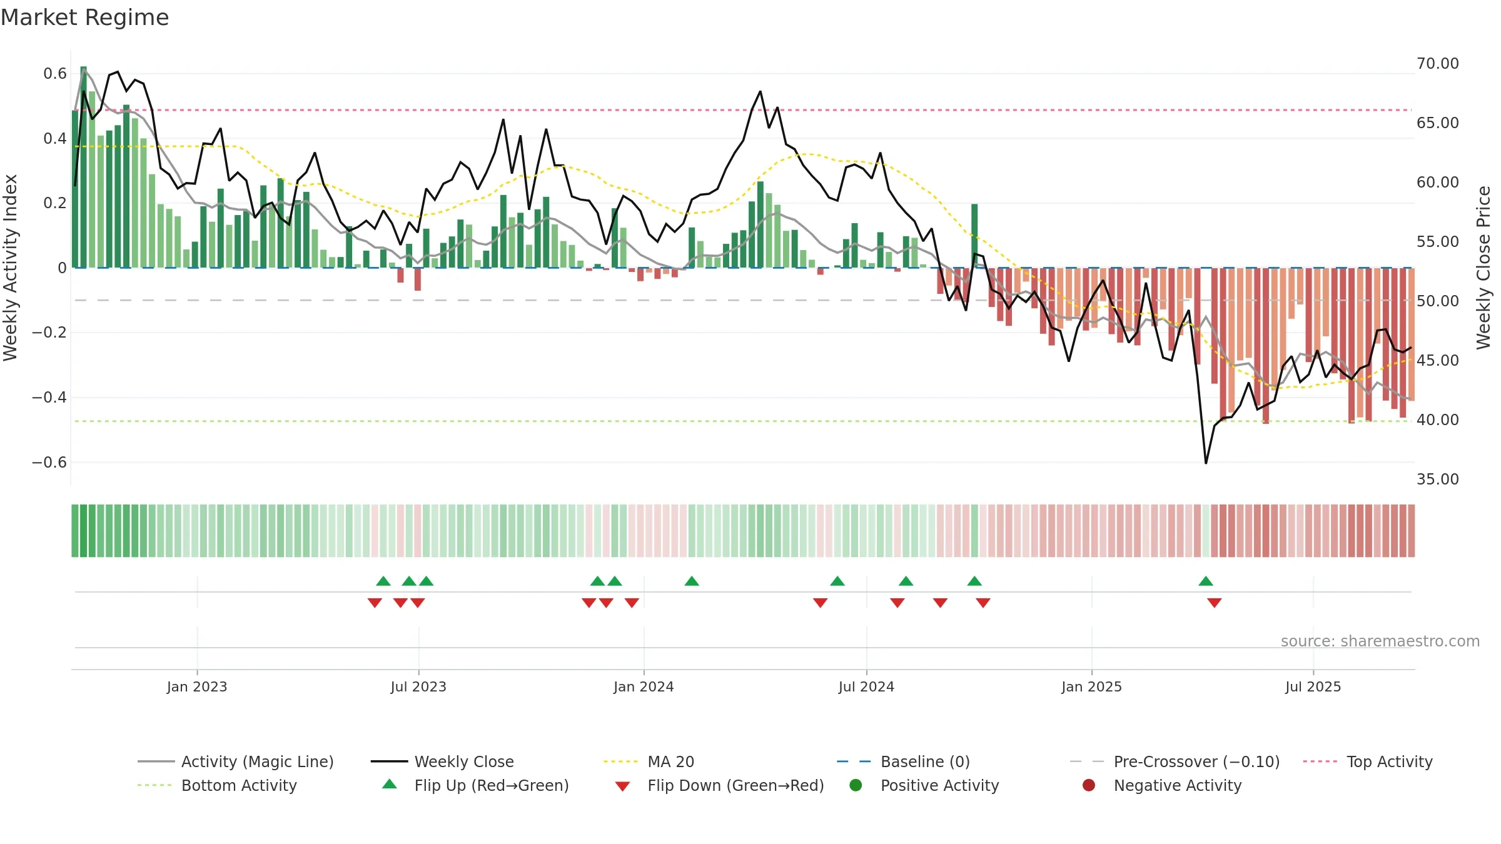Toggle the Weekly Close legend entry

click(x=442, y=761)
